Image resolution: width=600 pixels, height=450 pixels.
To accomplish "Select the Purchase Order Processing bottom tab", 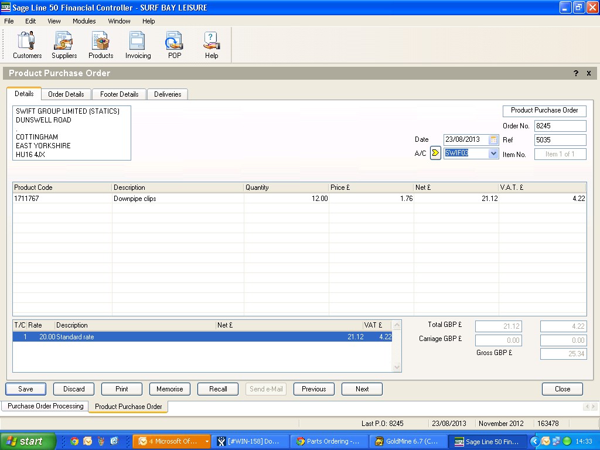I will pos(45,406).
